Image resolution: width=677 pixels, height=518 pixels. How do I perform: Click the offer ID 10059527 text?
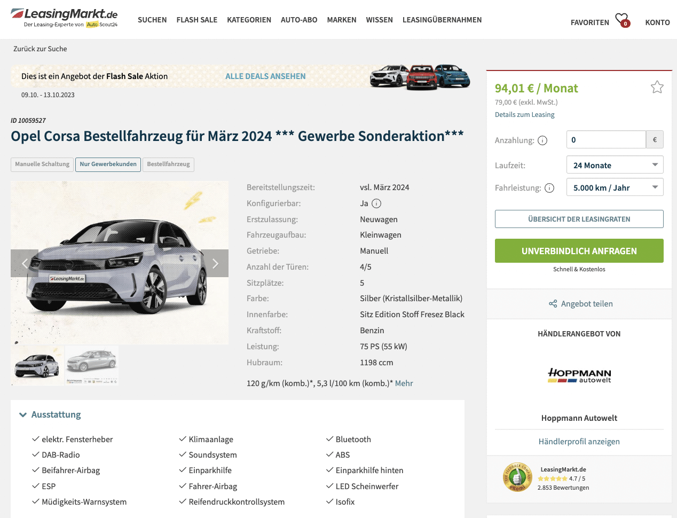pyautogui.click(x=28, y=121)
